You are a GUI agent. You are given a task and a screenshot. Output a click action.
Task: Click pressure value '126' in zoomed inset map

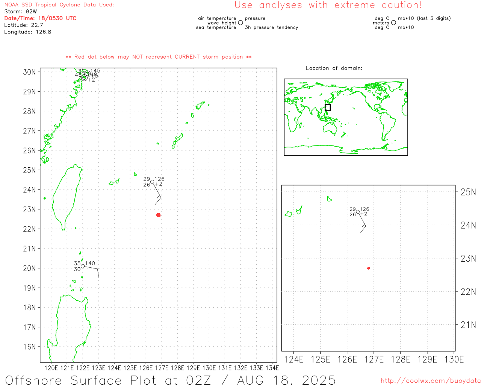(x=365, y=209)
